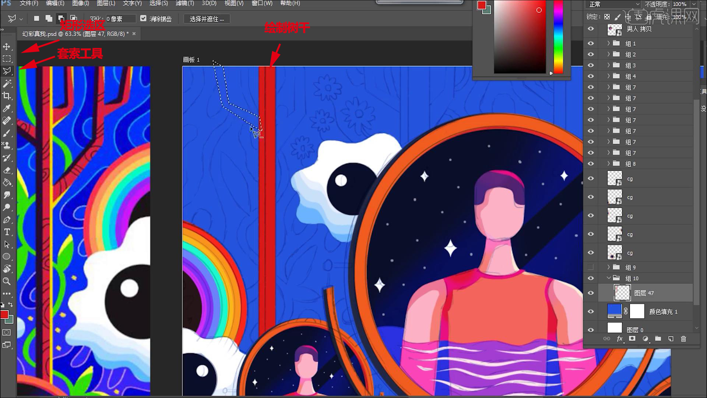
Task: Select the Rectangular Marquee tool
Action: (x=7, y=59)
